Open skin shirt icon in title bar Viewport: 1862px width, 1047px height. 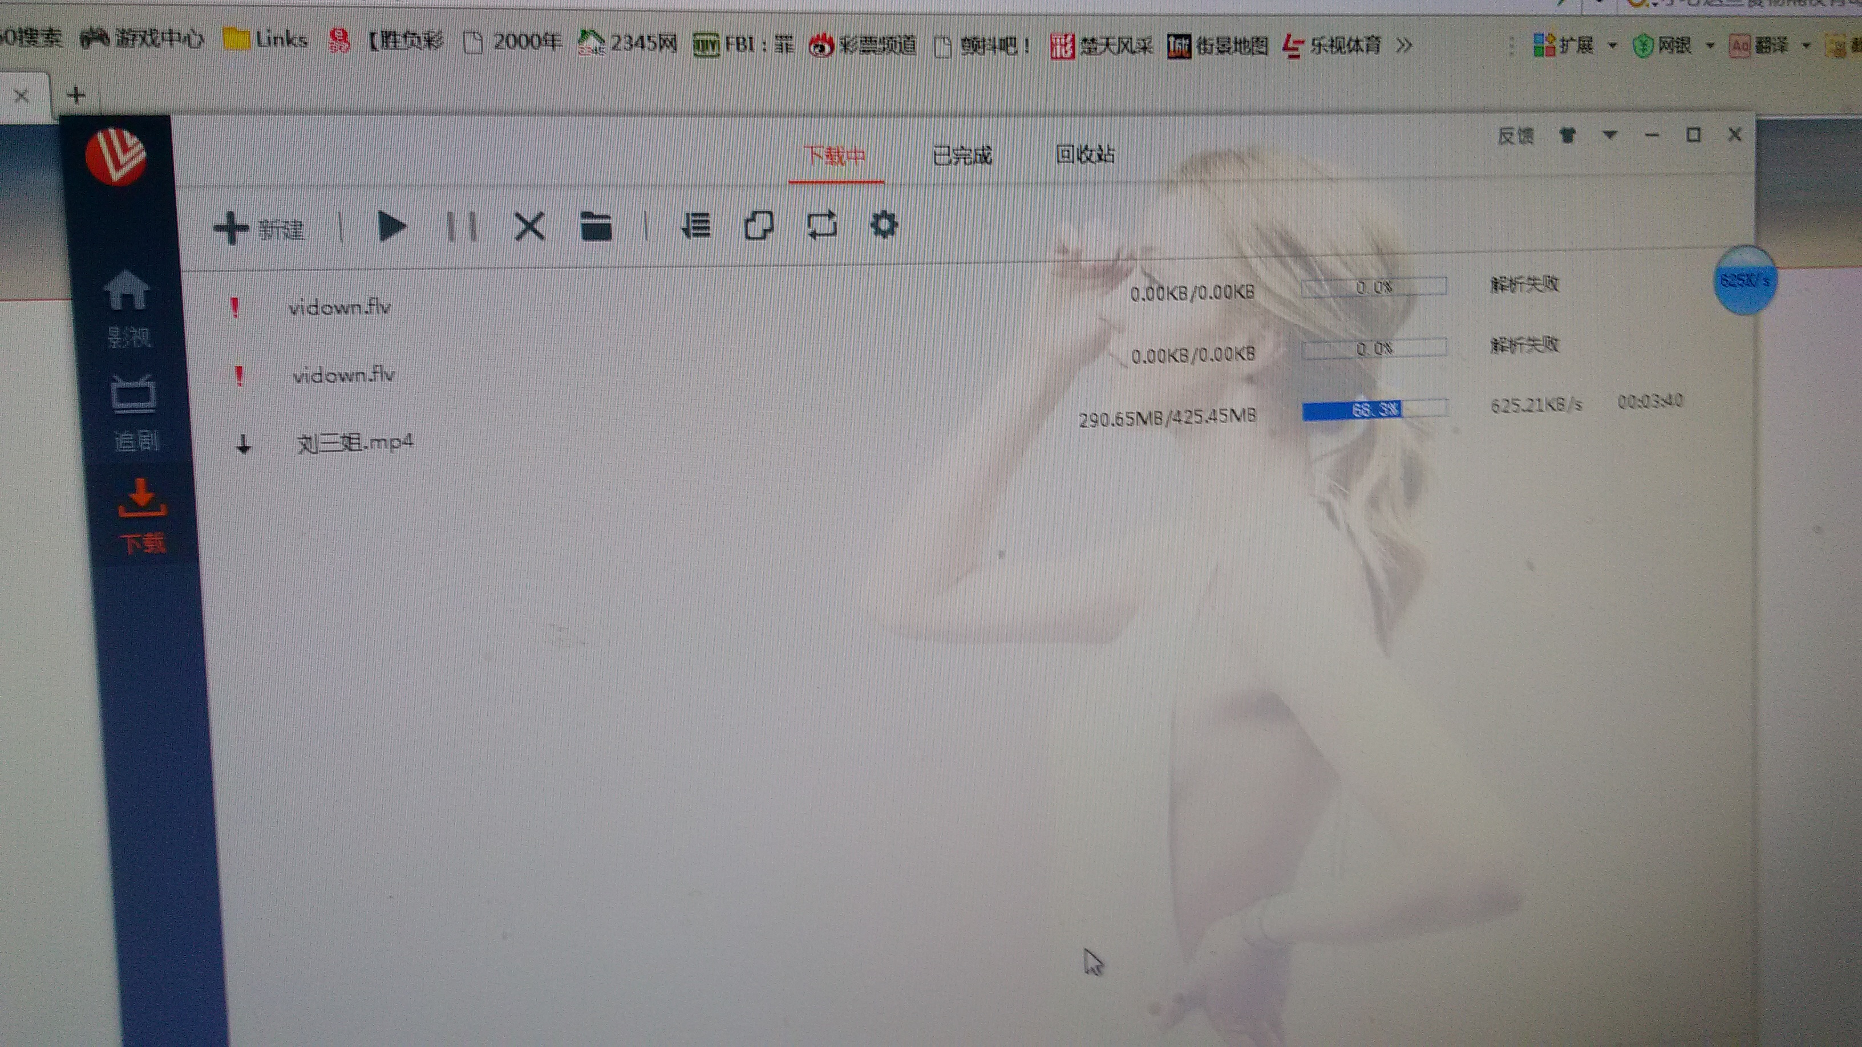[1567, 135]
